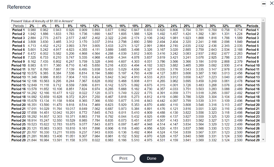Click the value 6.145 in Period 10 row
Screen dimensions: 274x167
coord(83,65)
